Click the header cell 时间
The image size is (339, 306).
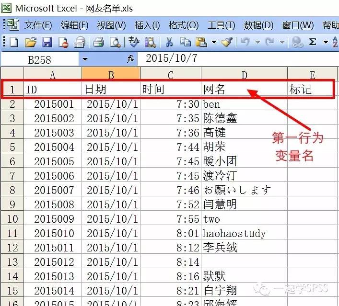tap(171, 90)
